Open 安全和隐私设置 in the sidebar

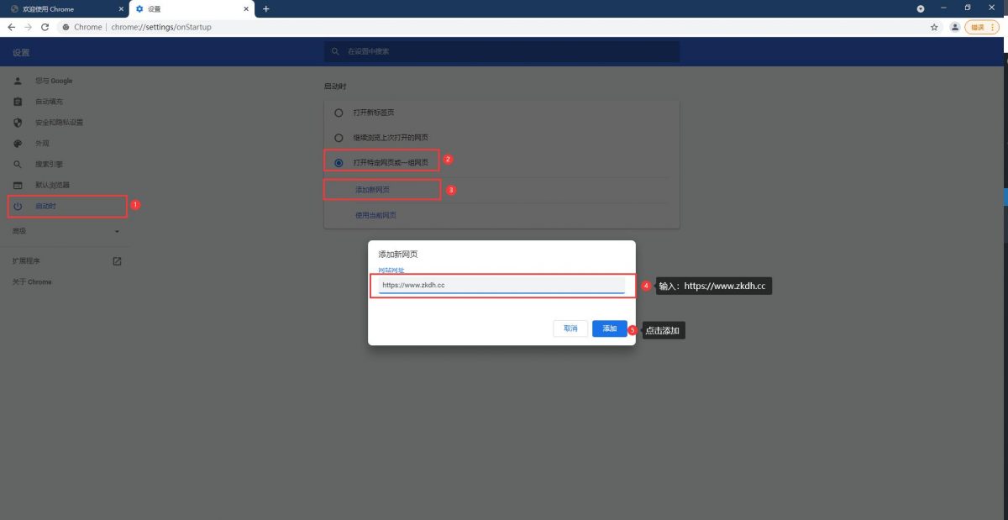[59, 123]
